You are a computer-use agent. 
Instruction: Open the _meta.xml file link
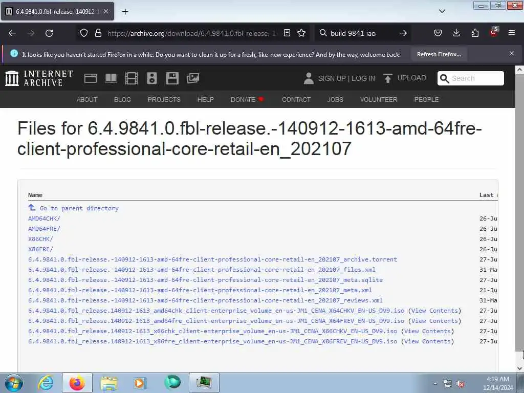coord(200,290)
